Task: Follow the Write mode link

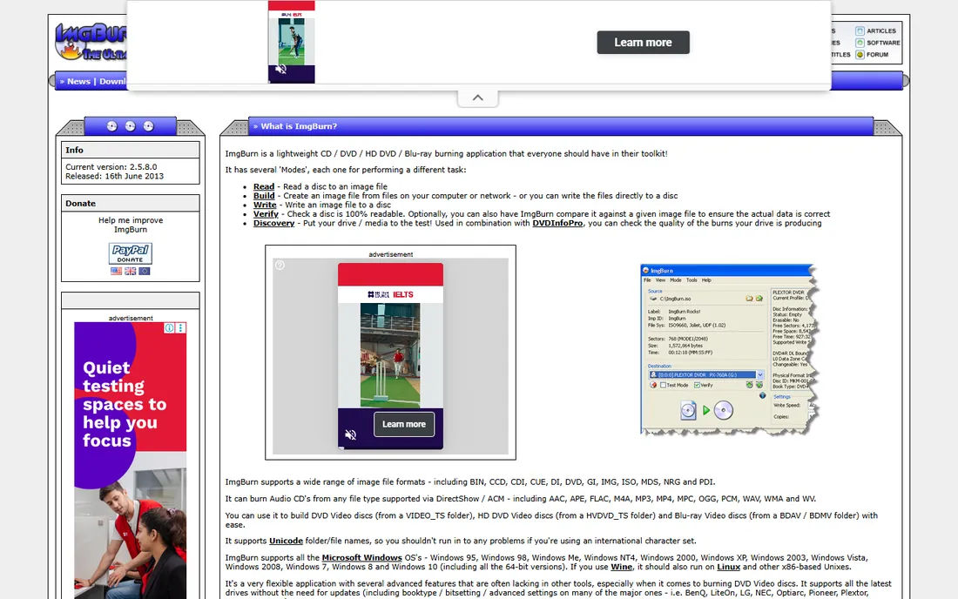Action: (265, 205)
